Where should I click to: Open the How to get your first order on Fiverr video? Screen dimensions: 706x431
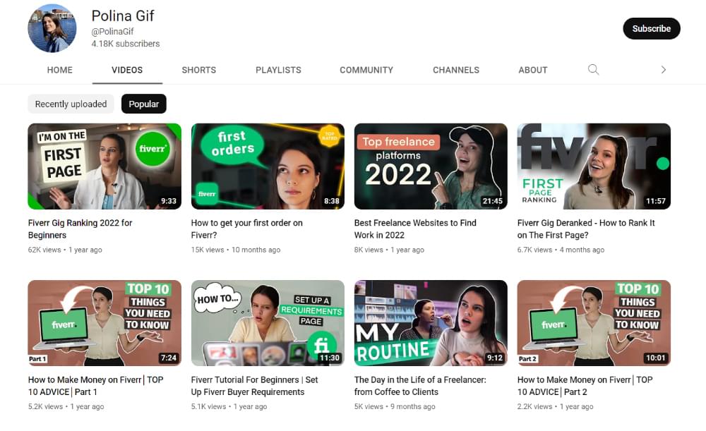pyautogui.click(x=268, y=166)
